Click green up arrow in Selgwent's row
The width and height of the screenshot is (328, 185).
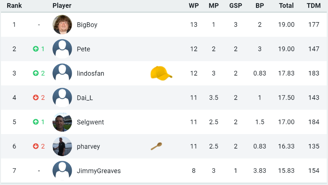36,122
